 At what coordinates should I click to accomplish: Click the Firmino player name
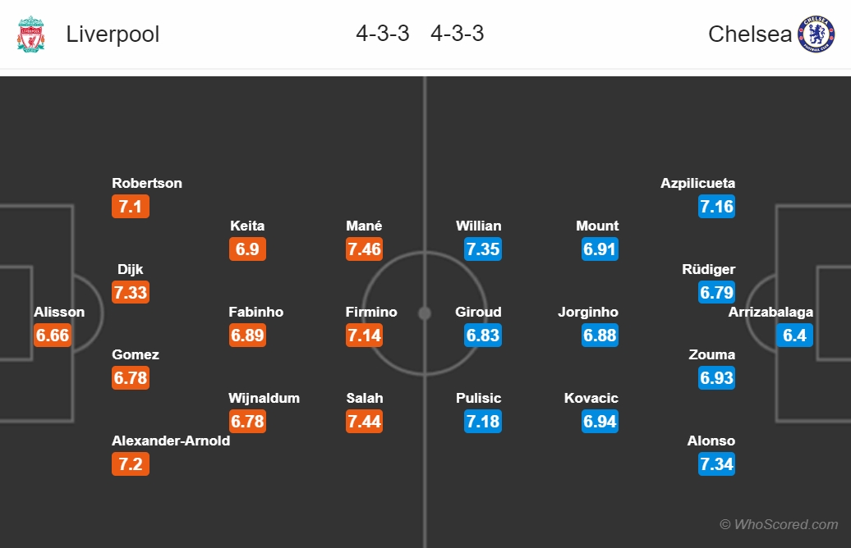click(371, 312)
